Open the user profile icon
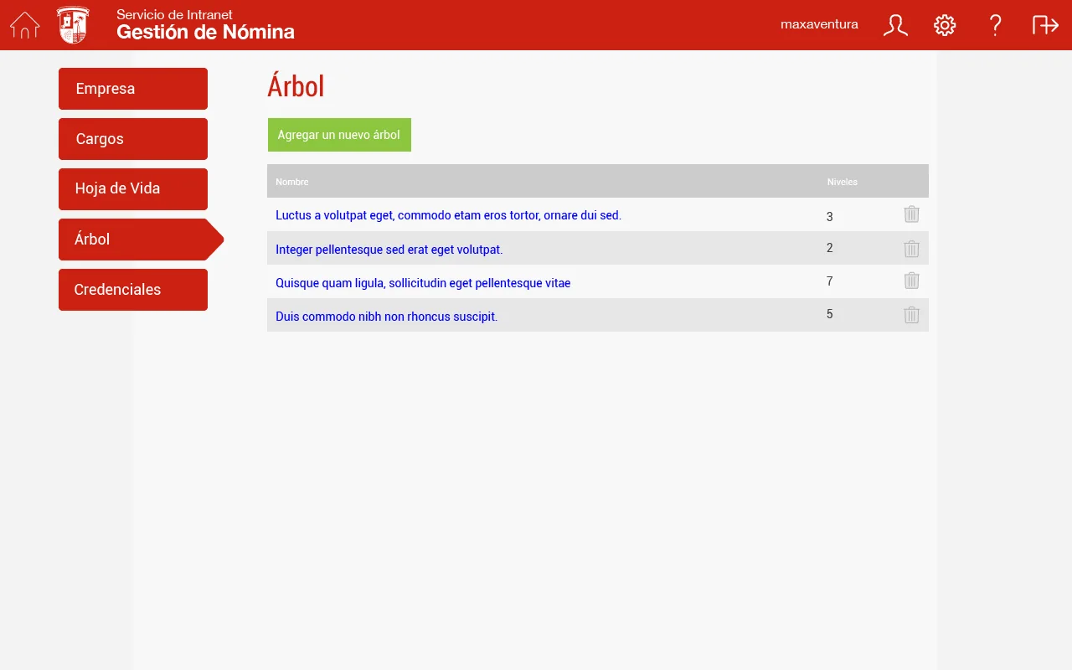 click(895, 25)
